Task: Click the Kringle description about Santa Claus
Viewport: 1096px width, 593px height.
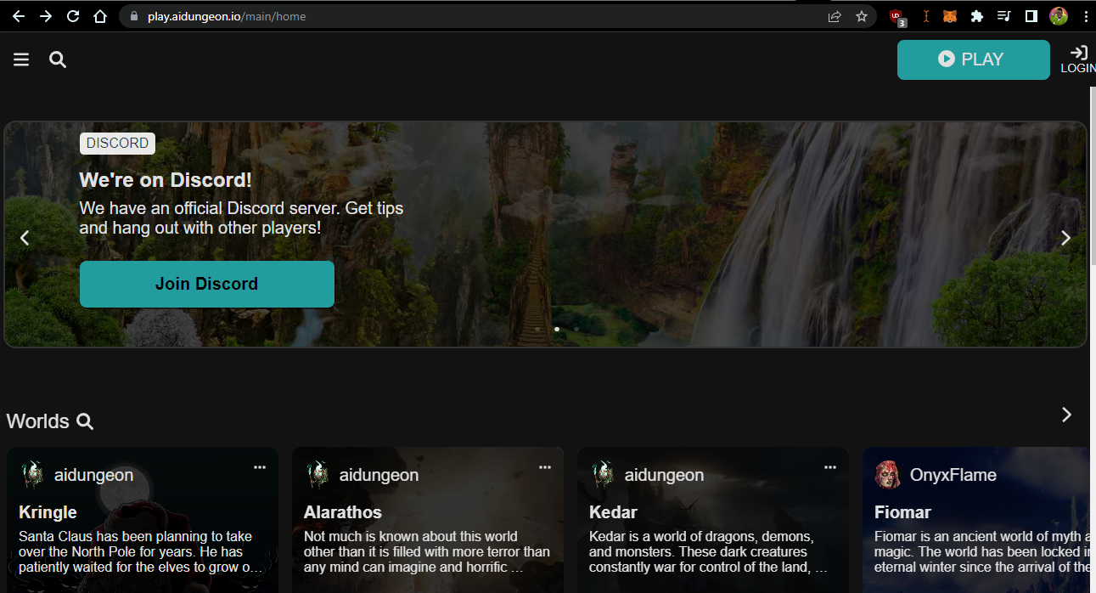Action: [x=141, y=552]
